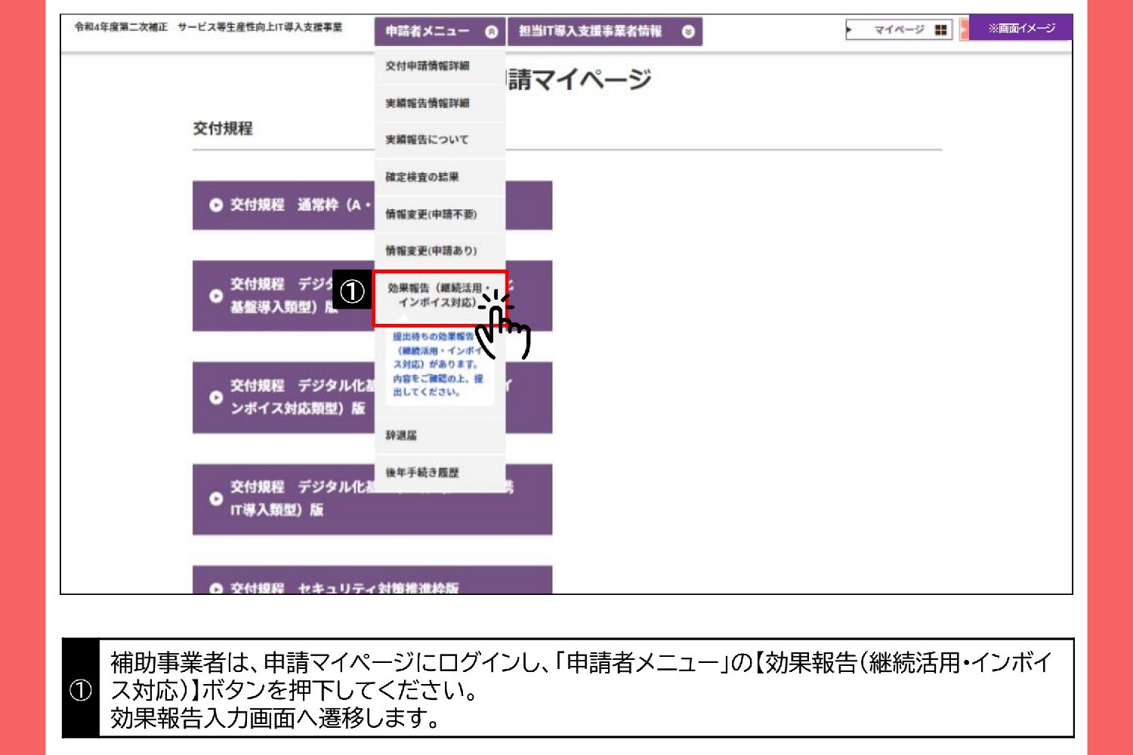Select 情報変更(申請あり) menu item

(431, 251)
